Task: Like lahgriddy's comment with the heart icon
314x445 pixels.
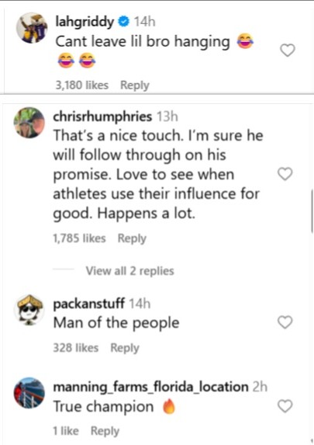Action: [288, 50]
